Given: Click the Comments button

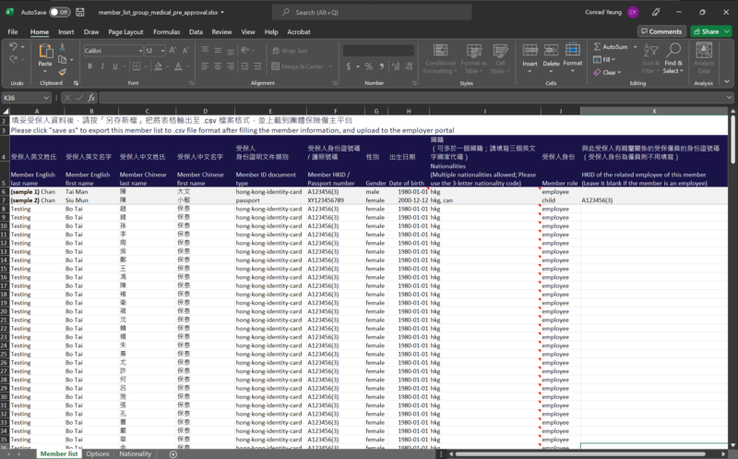Looking at the screenshot, I should pyautogui.click(x=661, y=31).
